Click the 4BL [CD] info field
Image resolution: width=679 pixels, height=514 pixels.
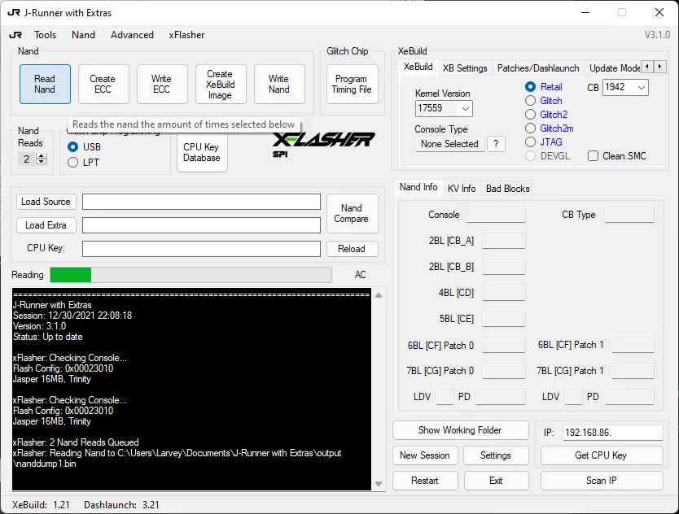coord(504,293)
